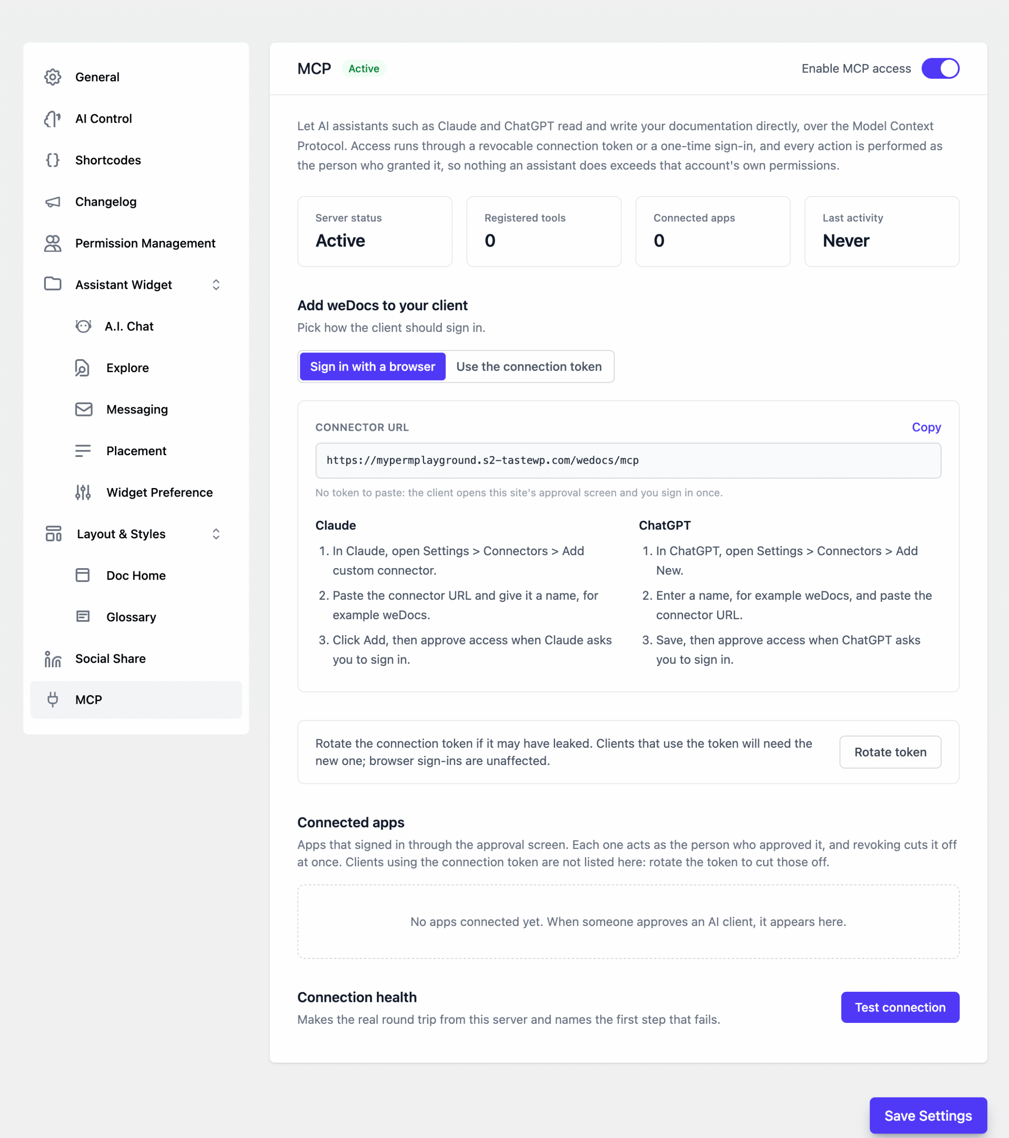Click the Messaging envelope icon
The height and width of the screenshot is (1138, 1009).
click(x=83, y=409)
